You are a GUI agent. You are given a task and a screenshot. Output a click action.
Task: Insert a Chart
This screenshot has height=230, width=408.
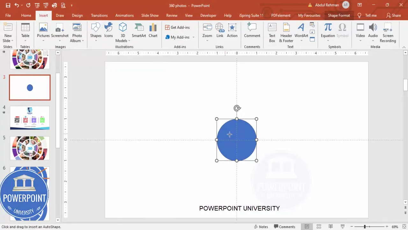[153, 31]
